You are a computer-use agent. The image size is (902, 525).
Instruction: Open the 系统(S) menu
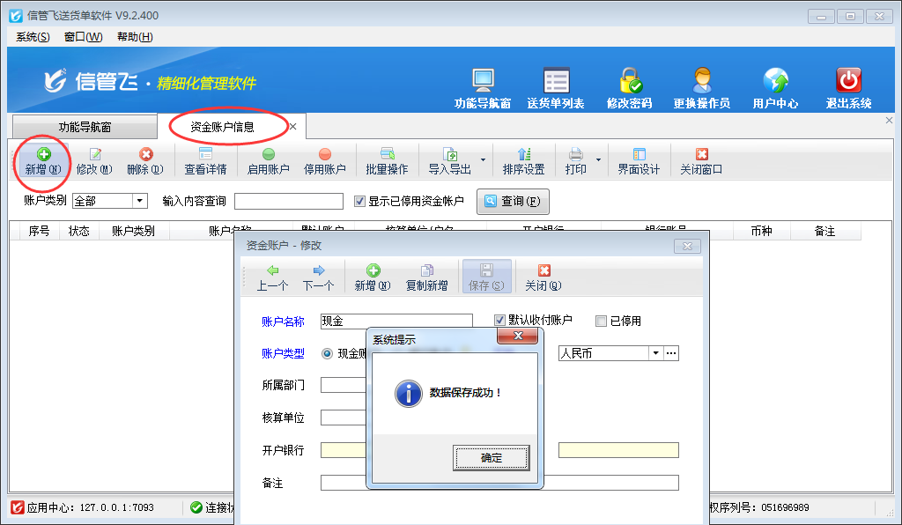point(33,37)
